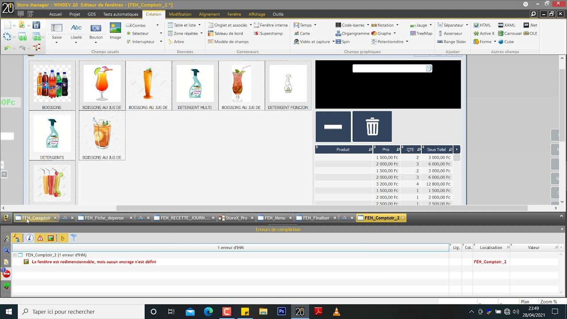The width and height of the screenshot is (567, 319).
Task: Open the Interrupteur control dropdown
Action: (x=161, y=42)
